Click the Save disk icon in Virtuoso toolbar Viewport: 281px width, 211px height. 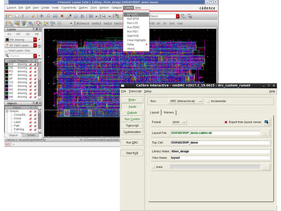click(17, 16)
